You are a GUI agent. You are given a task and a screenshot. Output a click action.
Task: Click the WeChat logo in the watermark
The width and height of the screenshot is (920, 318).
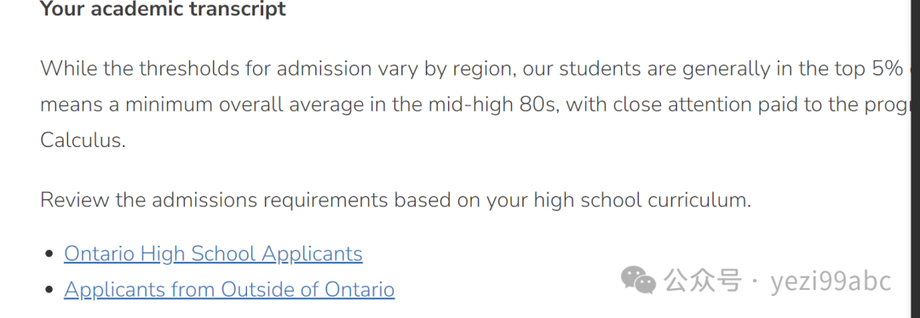(x=638, y=280)
